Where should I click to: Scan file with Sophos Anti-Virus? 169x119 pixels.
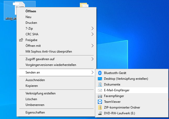click(x=49, y=52)
